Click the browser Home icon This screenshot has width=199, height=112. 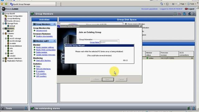[x=162, y=4]
